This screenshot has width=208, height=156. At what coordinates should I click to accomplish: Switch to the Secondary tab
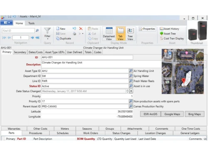tap(20, 52)
